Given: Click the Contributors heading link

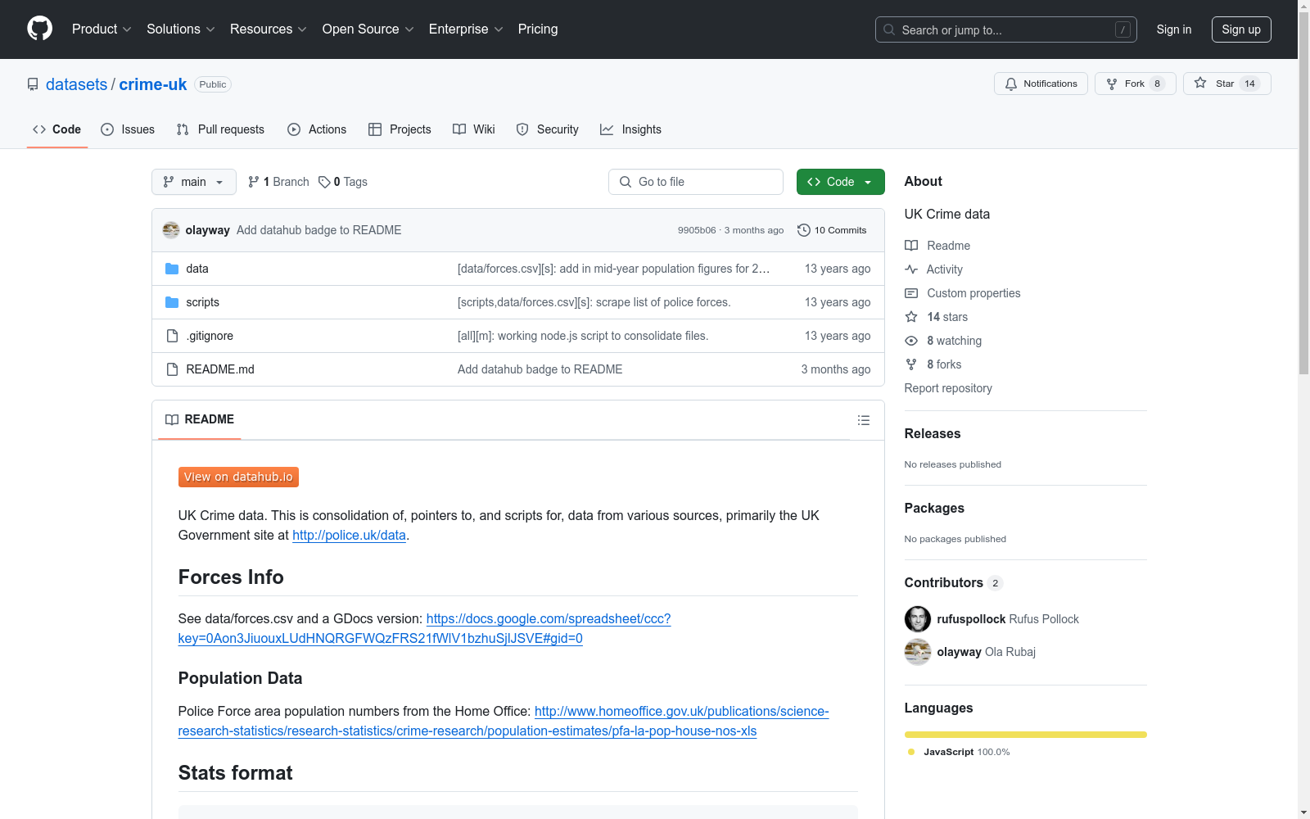Looking at the screenshot, I should (953, 582).
